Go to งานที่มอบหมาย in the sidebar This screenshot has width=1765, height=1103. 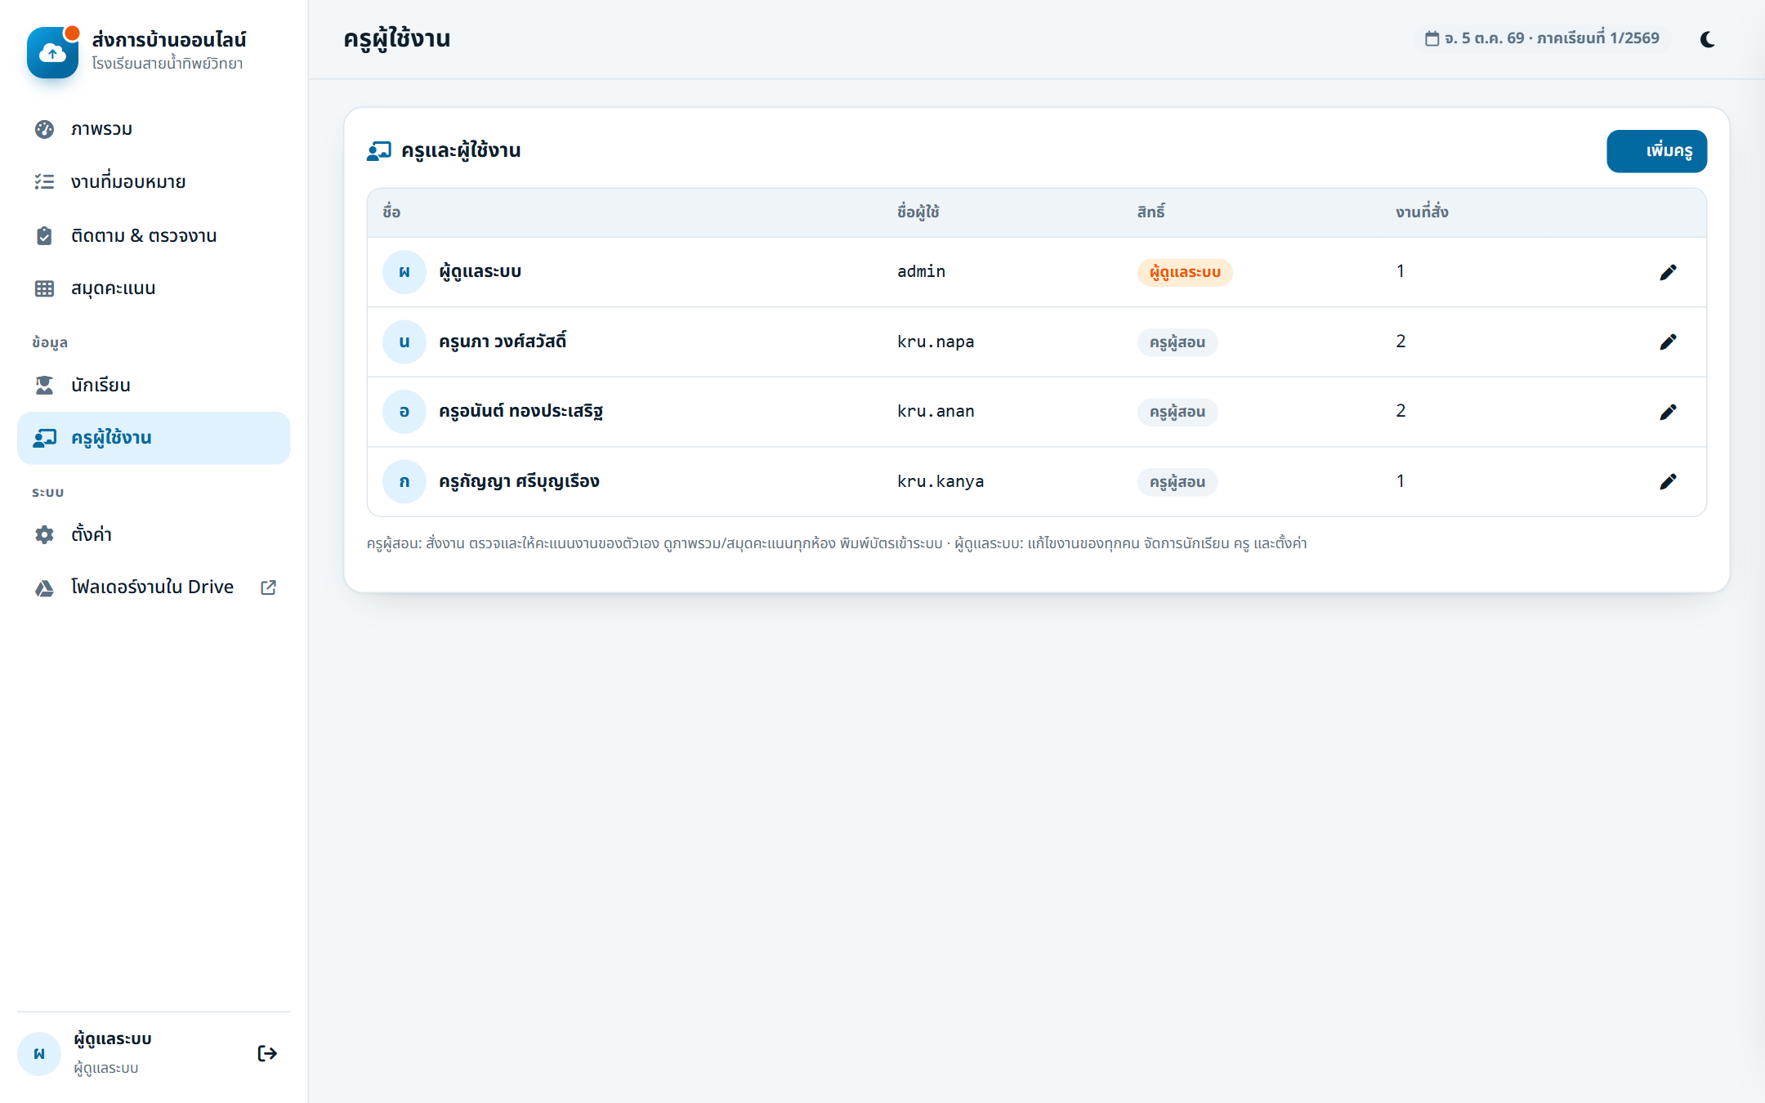154,181
